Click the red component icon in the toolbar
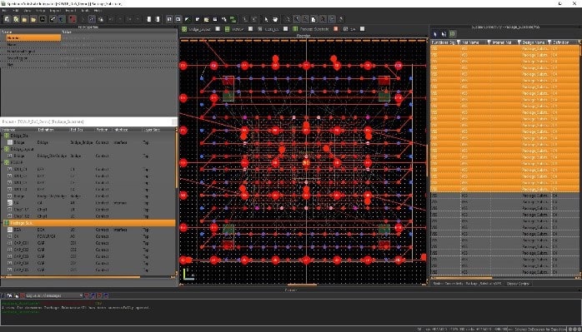Screen dimensions: 582x332 [73, 19]
